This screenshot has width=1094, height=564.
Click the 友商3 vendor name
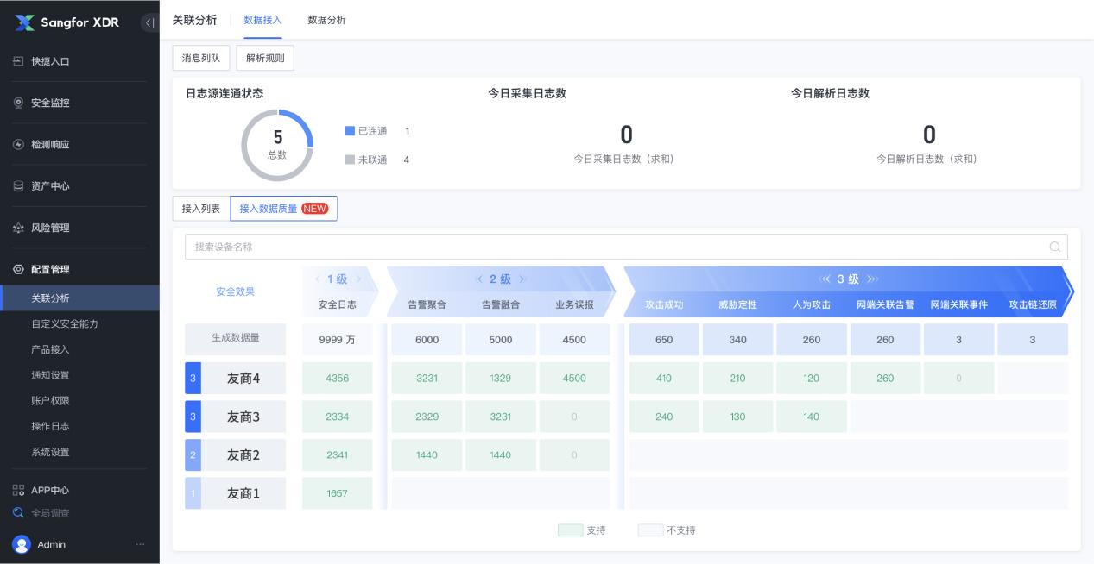pos(243,417)
